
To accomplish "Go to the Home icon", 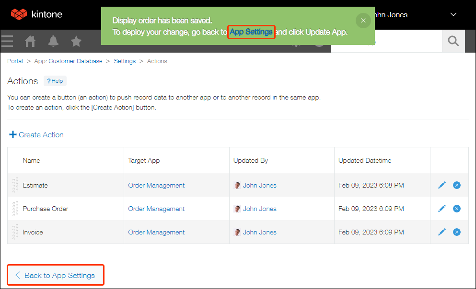I will 30,41.
